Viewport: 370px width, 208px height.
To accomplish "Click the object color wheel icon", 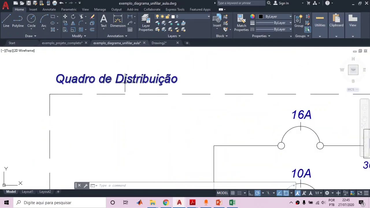I will click(x=252, y=16).
